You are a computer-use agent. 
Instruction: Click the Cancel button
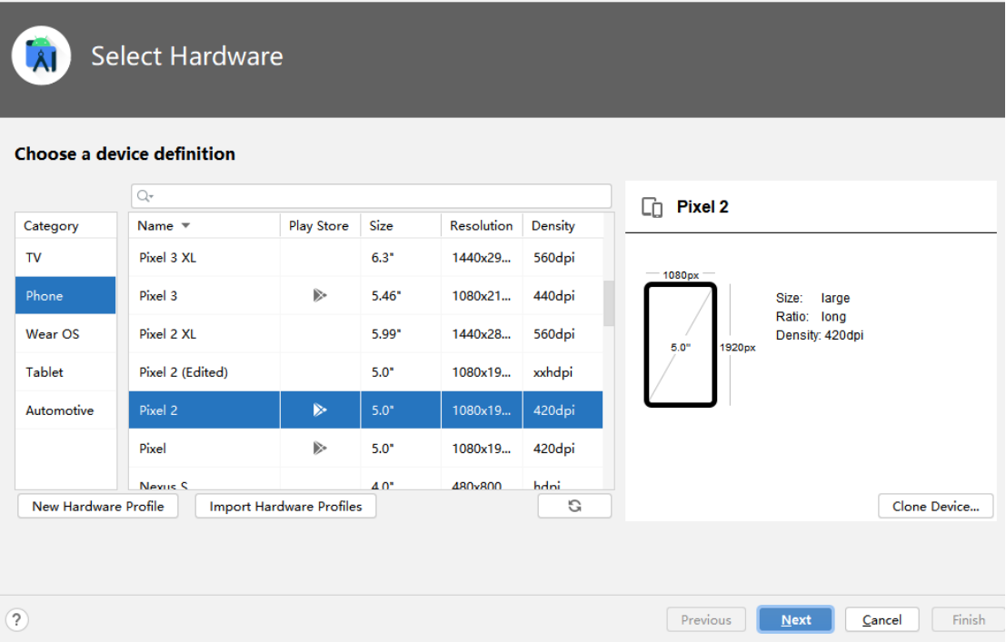pyautogui.click(x=881, y=619)
